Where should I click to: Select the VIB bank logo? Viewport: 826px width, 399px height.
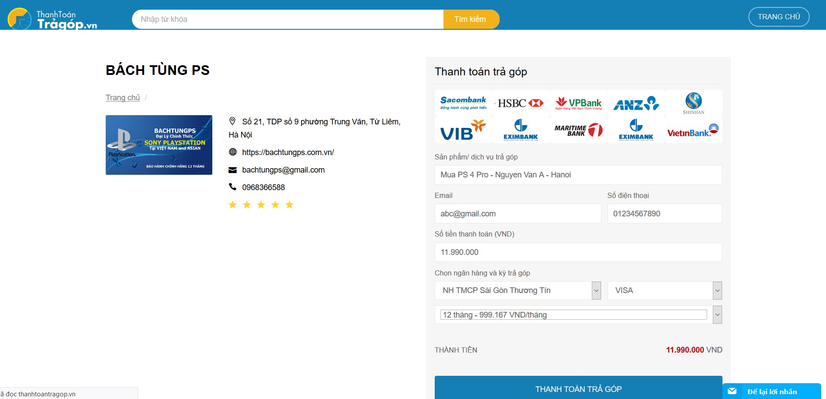click(x=463, y=131)
